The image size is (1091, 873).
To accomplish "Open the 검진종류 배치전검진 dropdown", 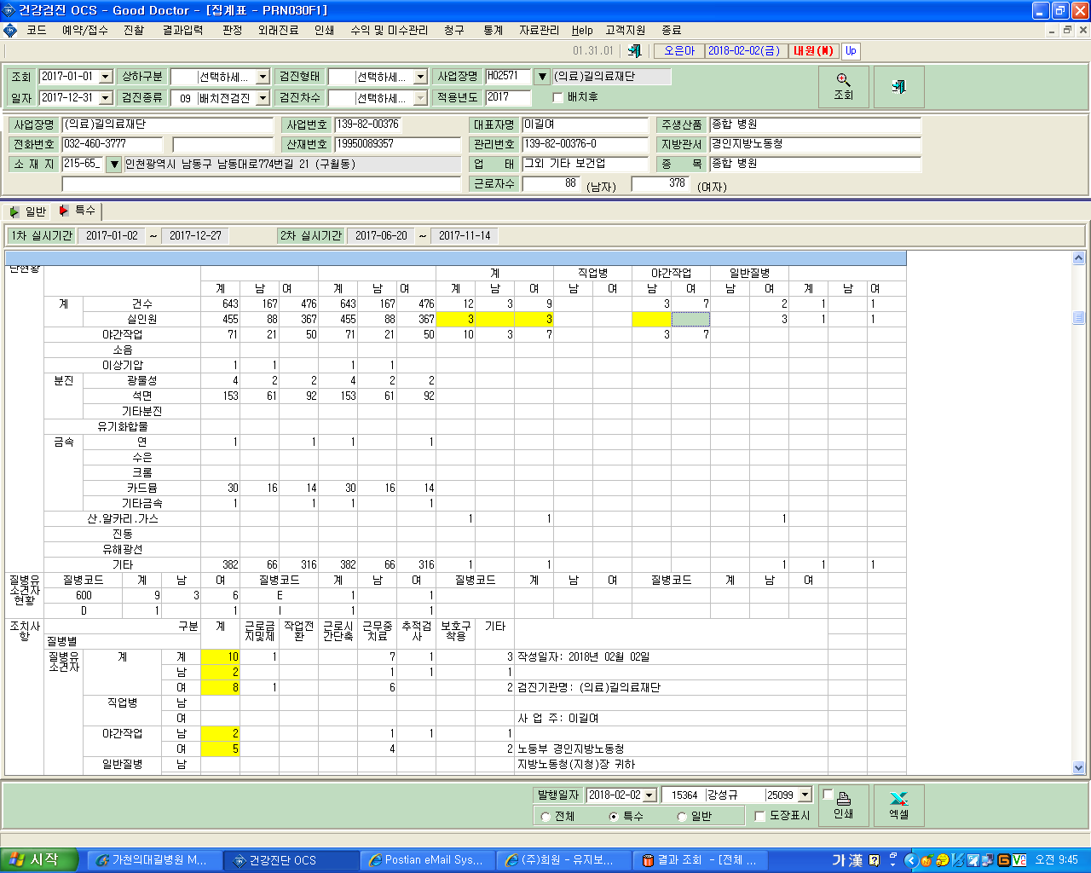I will 263,99.
